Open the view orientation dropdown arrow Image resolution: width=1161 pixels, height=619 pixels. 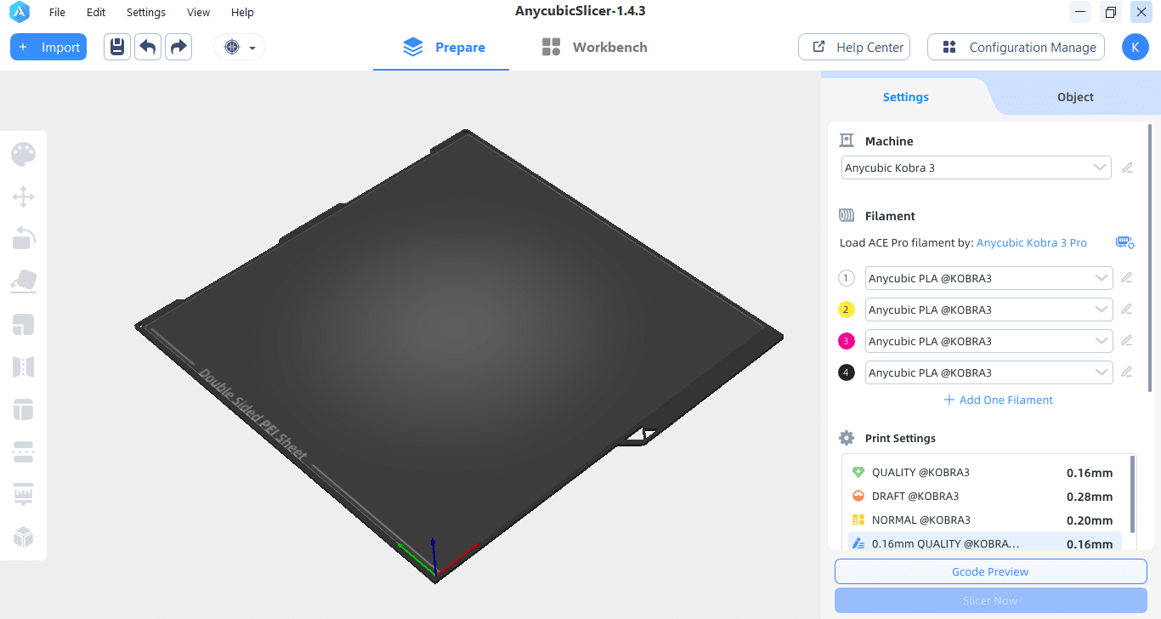coord(252,48)
